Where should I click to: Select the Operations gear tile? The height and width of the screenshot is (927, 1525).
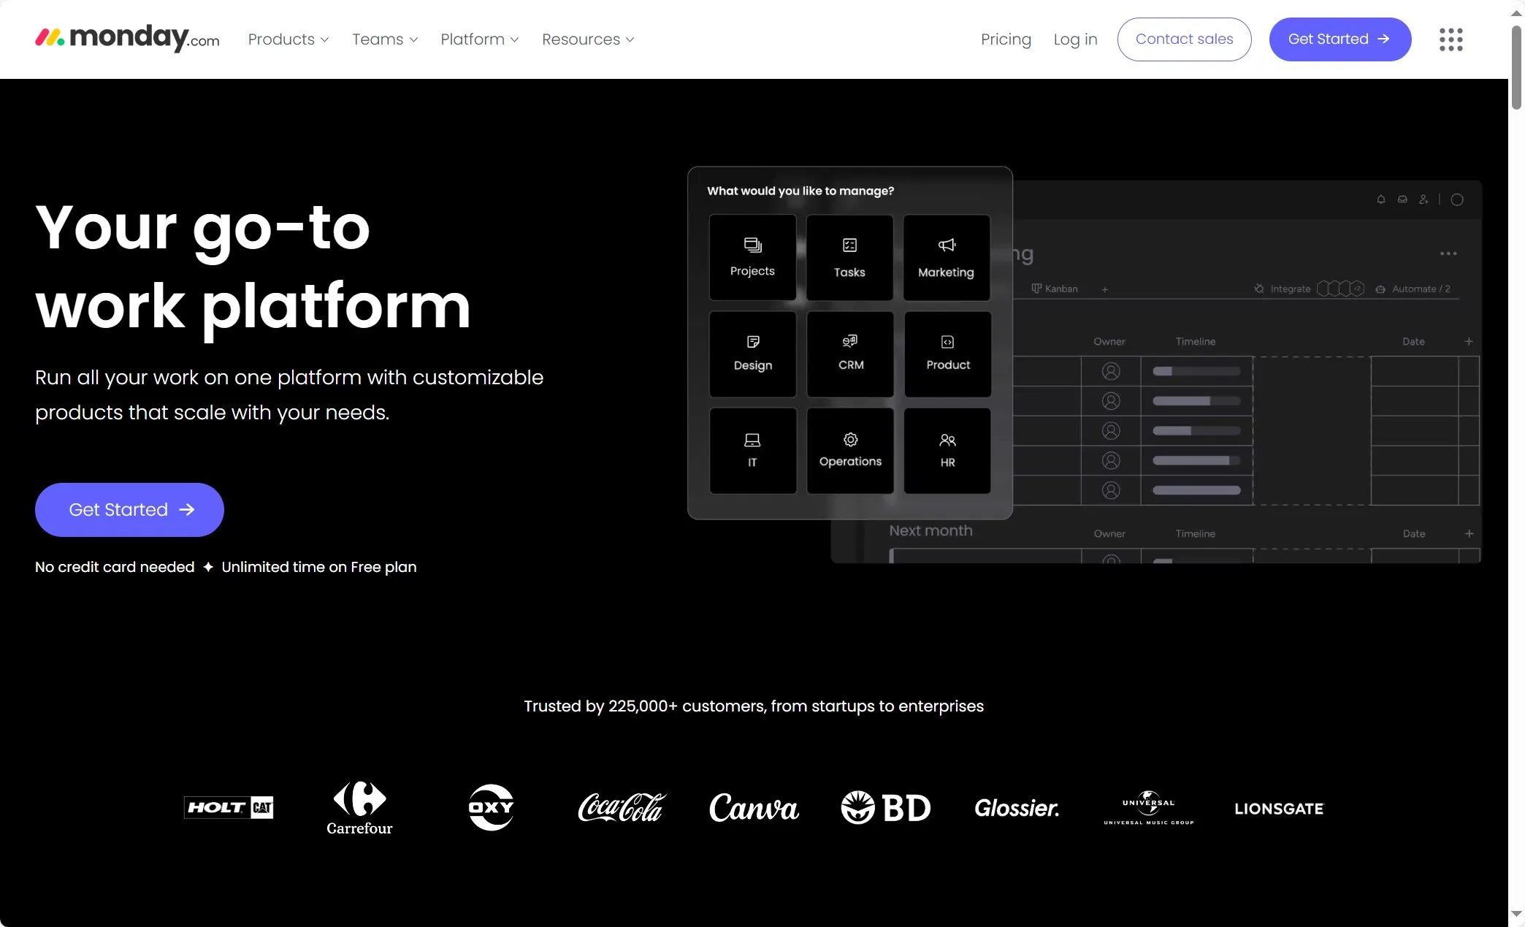pyautogui.click(x=850, y=451)
